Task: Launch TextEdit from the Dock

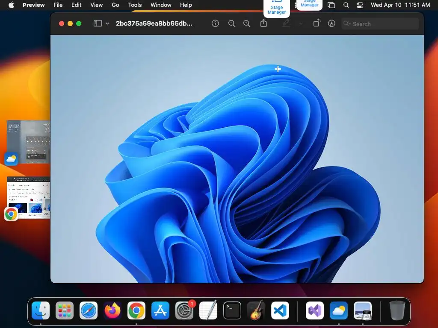Action: point(208,310)
